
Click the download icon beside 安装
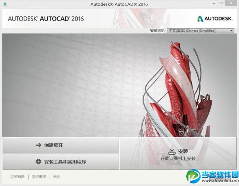tap(172, 151)
